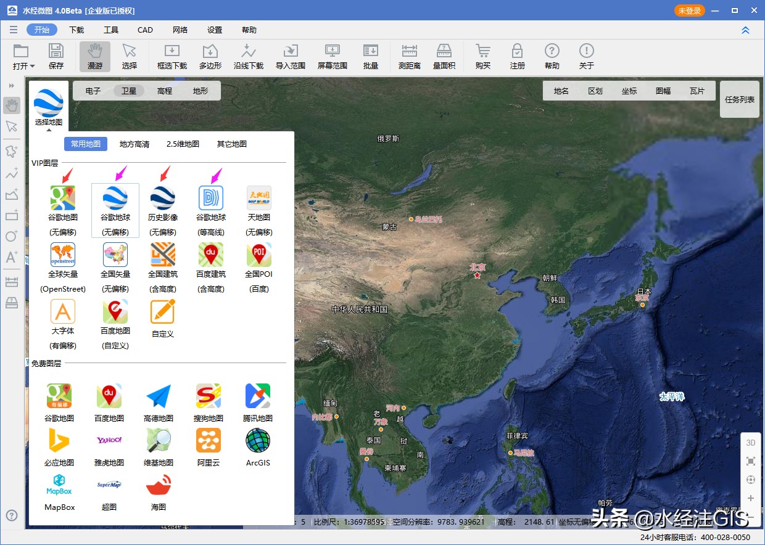Image resolution: width=765 pixels, height=545 pixels.
Task: Select the 超图 SuperMap layer icon
Action: tap(109, 485)
